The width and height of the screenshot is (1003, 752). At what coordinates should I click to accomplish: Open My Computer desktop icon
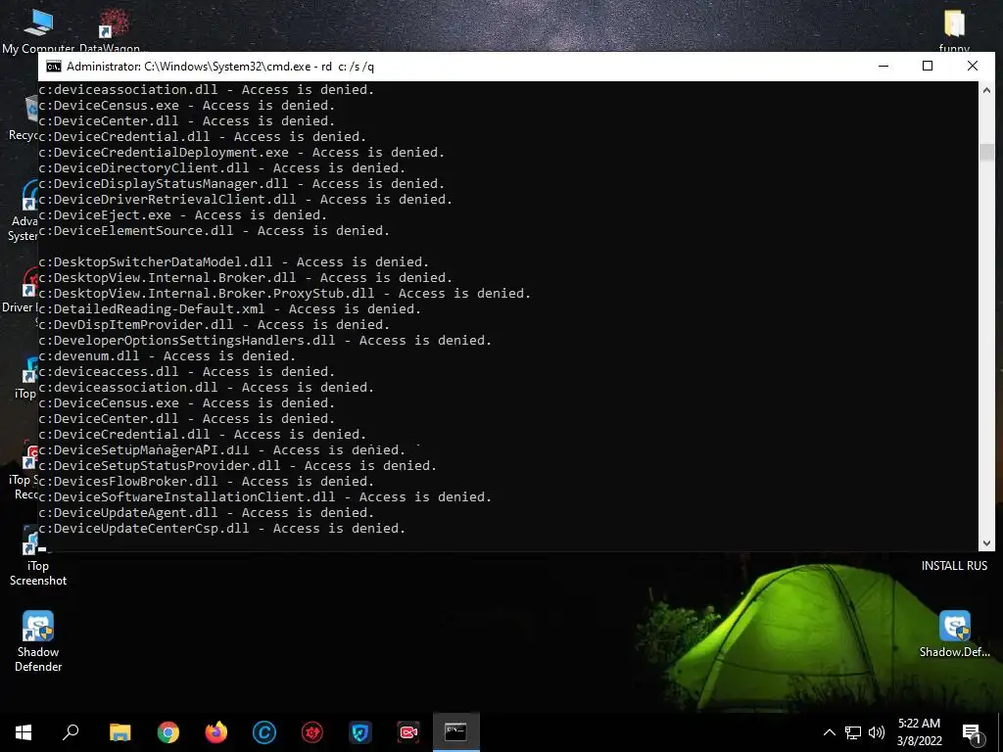tap(38, 30)
